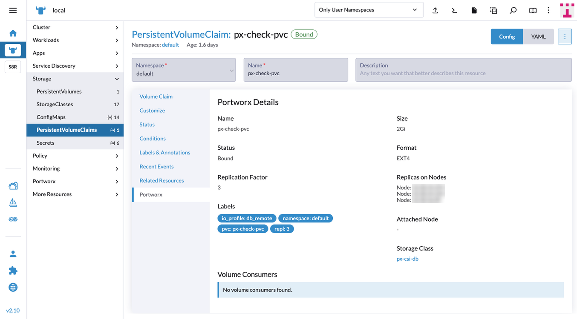This screenshot has width=577, height=319.
Task: Click the user management person icon
Action: [x=13, y=254]
